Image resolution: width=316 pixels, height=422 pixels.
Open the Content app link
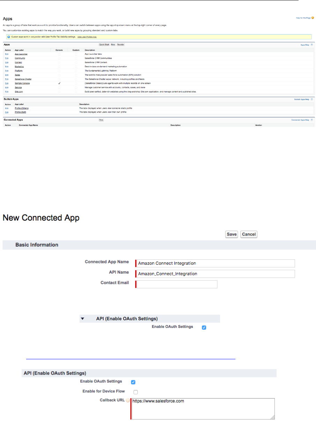[18, 62]
